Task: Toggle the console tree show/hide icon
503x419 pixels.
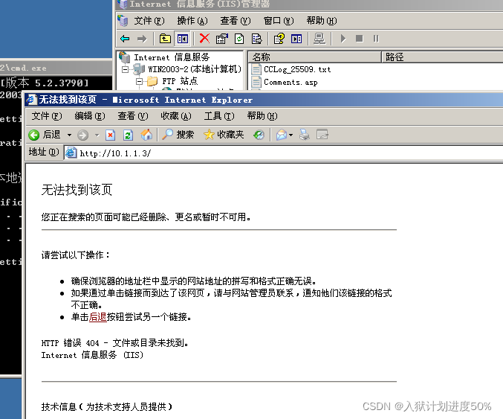Action: click(x=183, y=39)
